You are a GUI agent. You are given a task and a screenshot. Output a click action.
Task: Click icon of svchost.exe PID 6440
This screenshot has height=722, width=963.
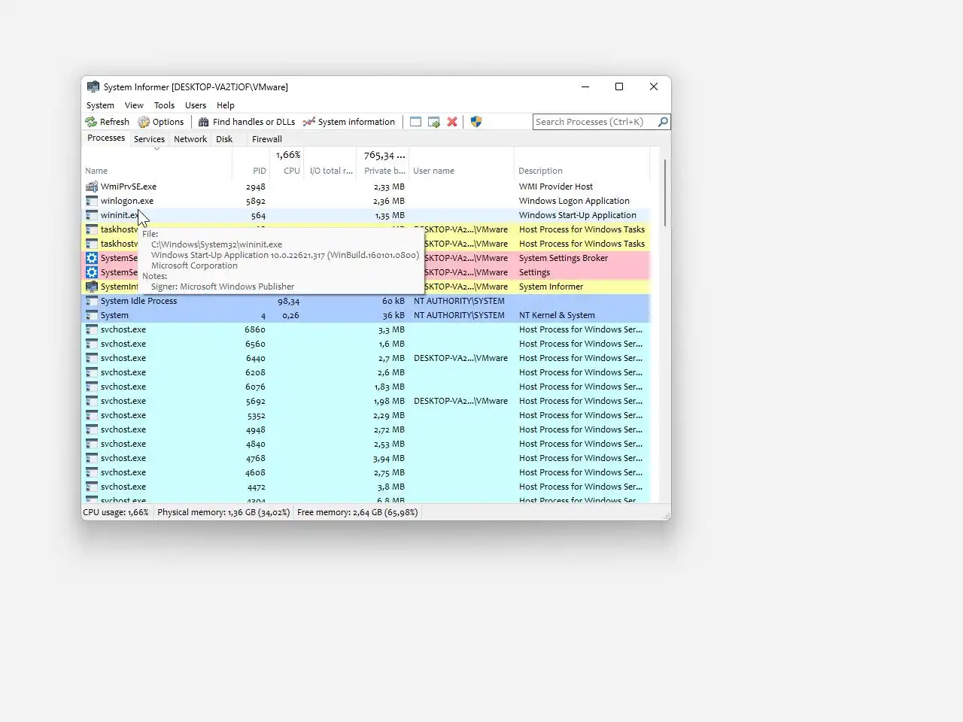click(92, 358)
